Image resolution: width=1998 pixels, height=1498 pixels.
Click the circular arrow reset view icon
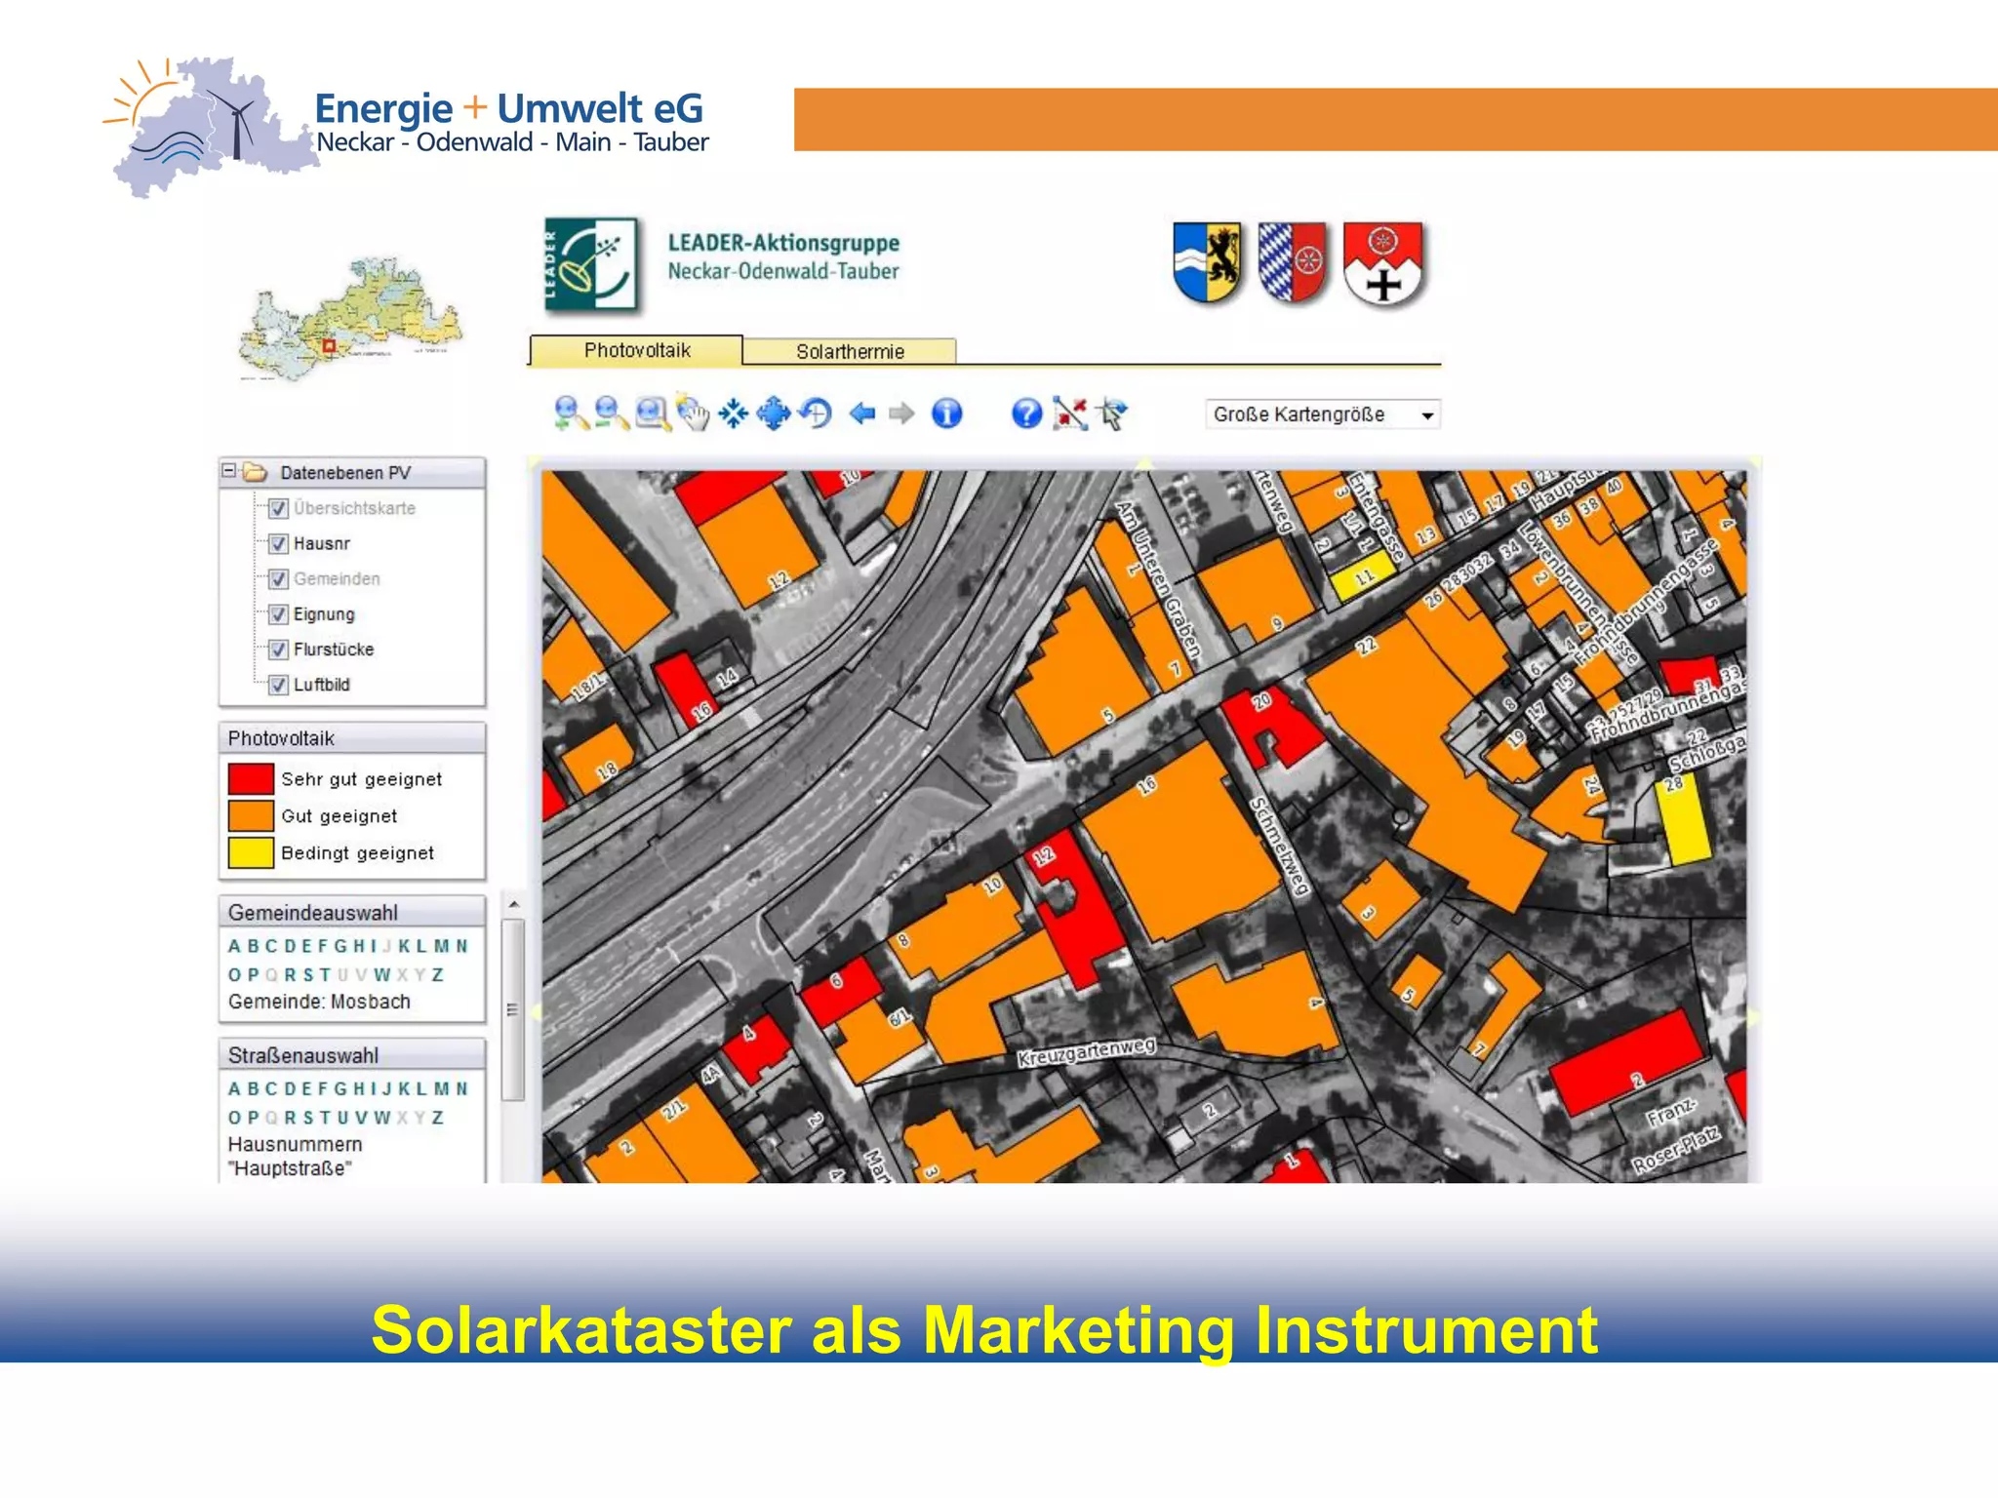pyautogui.click(x=815, y=414)
